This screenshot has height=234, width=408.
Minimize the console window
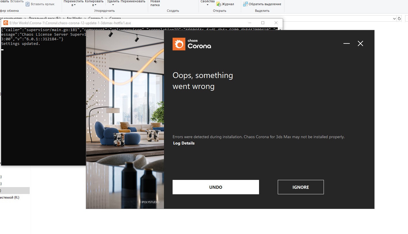point(250,23)
